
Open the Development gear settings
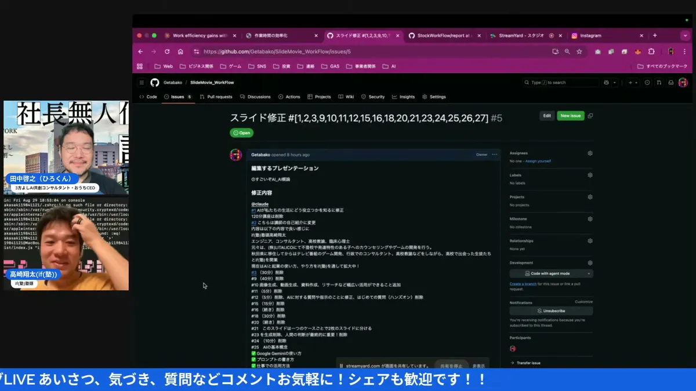(590, 263)
